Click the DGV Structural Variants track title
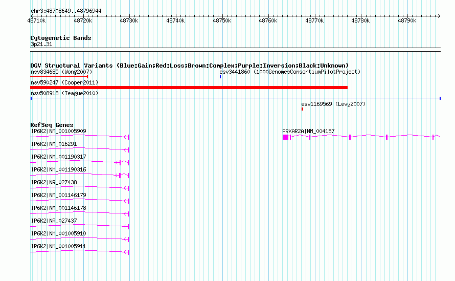The height and width of the screenshot is (281, 455). pos(189,66)
